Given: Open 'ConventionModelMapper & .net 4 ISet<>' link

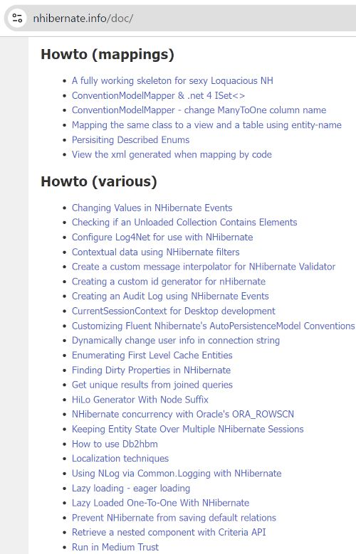Looking at the screenshot, I should (x=158, y=95).
